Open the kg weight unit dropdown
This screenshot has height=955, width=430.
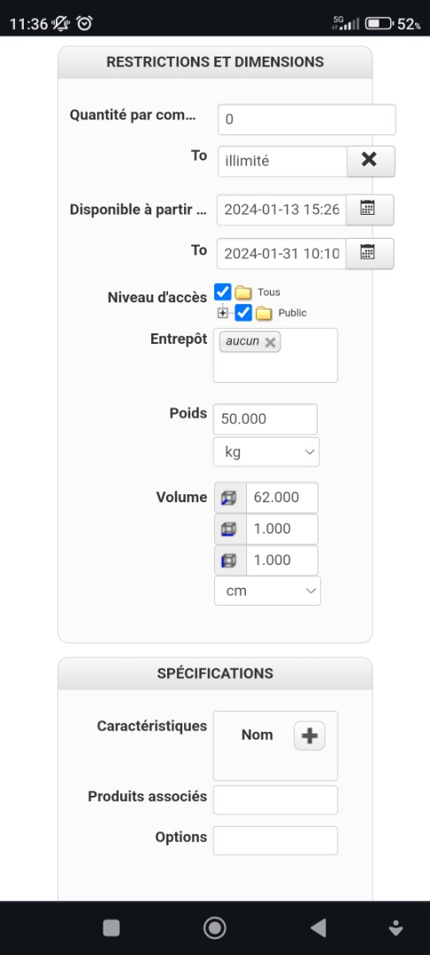click(266, 452)
